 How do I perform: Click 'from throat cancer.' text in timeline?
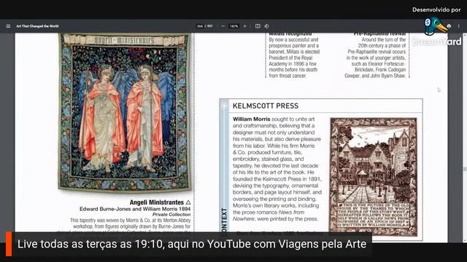(x=287, y=76)
